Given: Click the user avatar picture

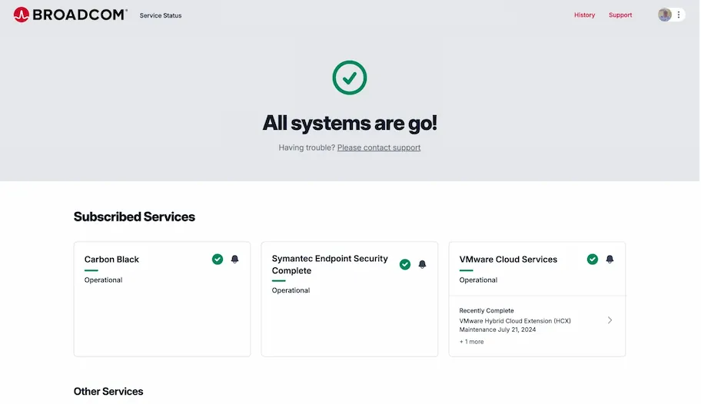Looking at the screenshot, I should tap(664, 15).
